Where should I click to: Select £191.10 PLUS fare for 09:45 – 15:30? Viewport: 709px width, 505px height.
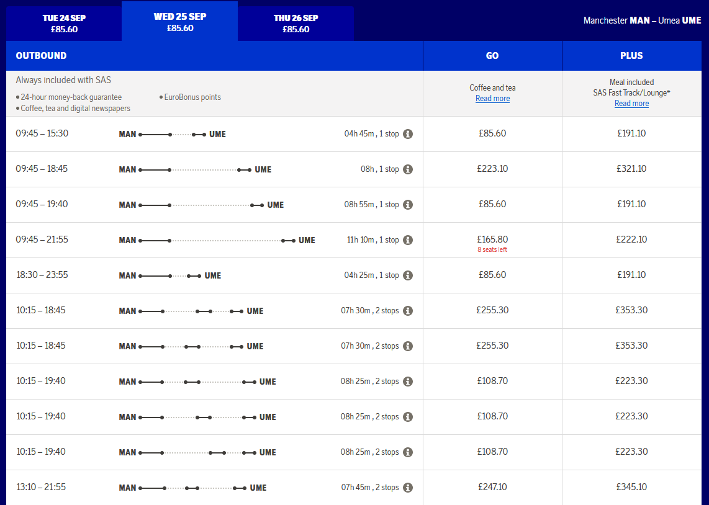point(631,134)
